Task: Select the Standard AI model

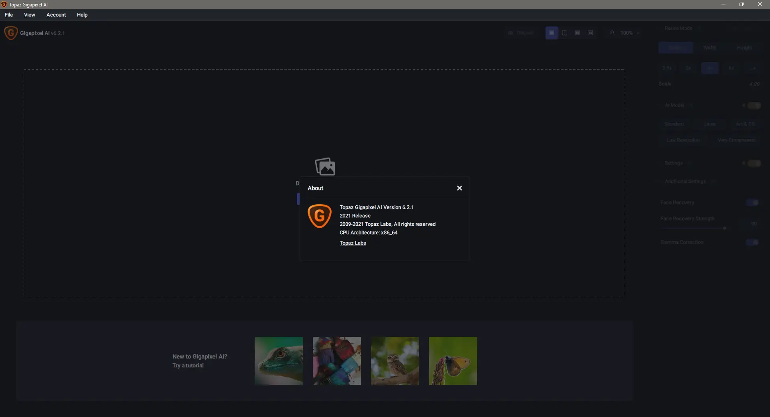Action: pyautogui.click(x=674, y=124)
